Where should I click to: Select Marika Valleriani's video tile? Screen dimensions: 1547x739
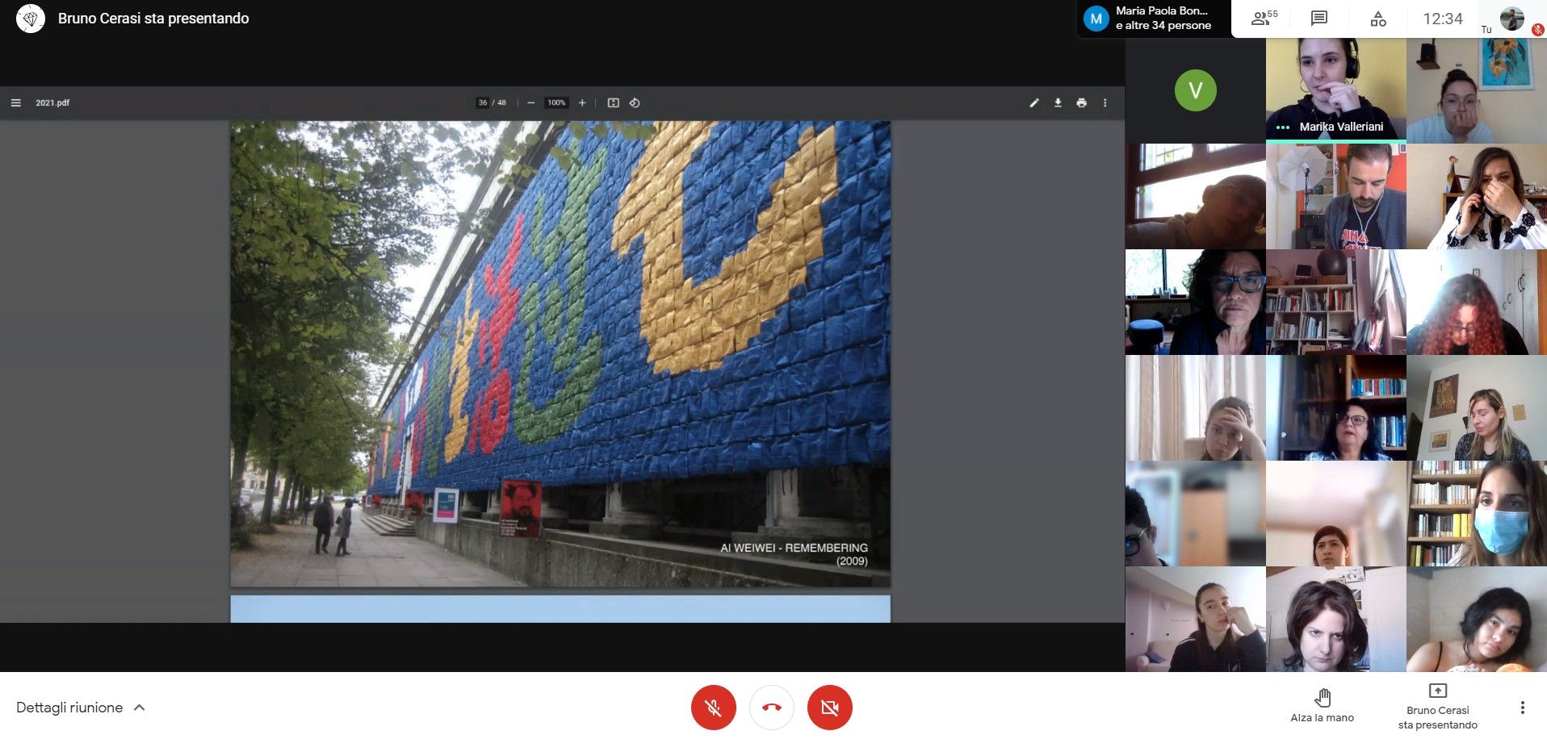coord(1335,89)
